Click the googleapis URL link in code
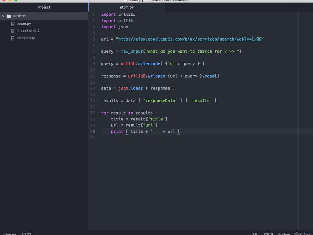313x235 pixels. pos(189,39)
